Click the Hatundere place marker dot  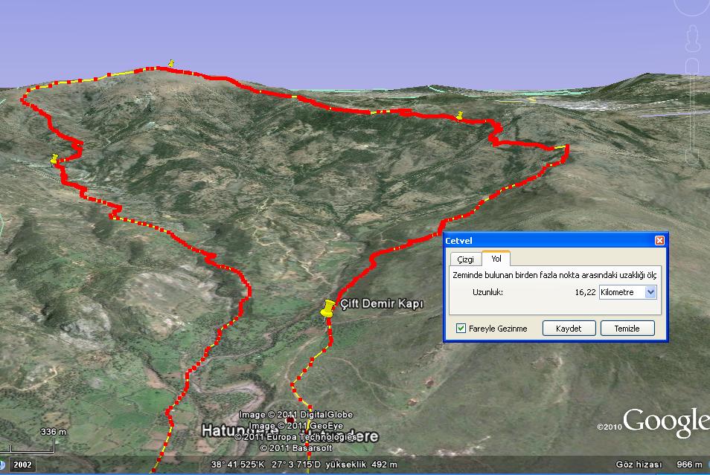point(290,422)
